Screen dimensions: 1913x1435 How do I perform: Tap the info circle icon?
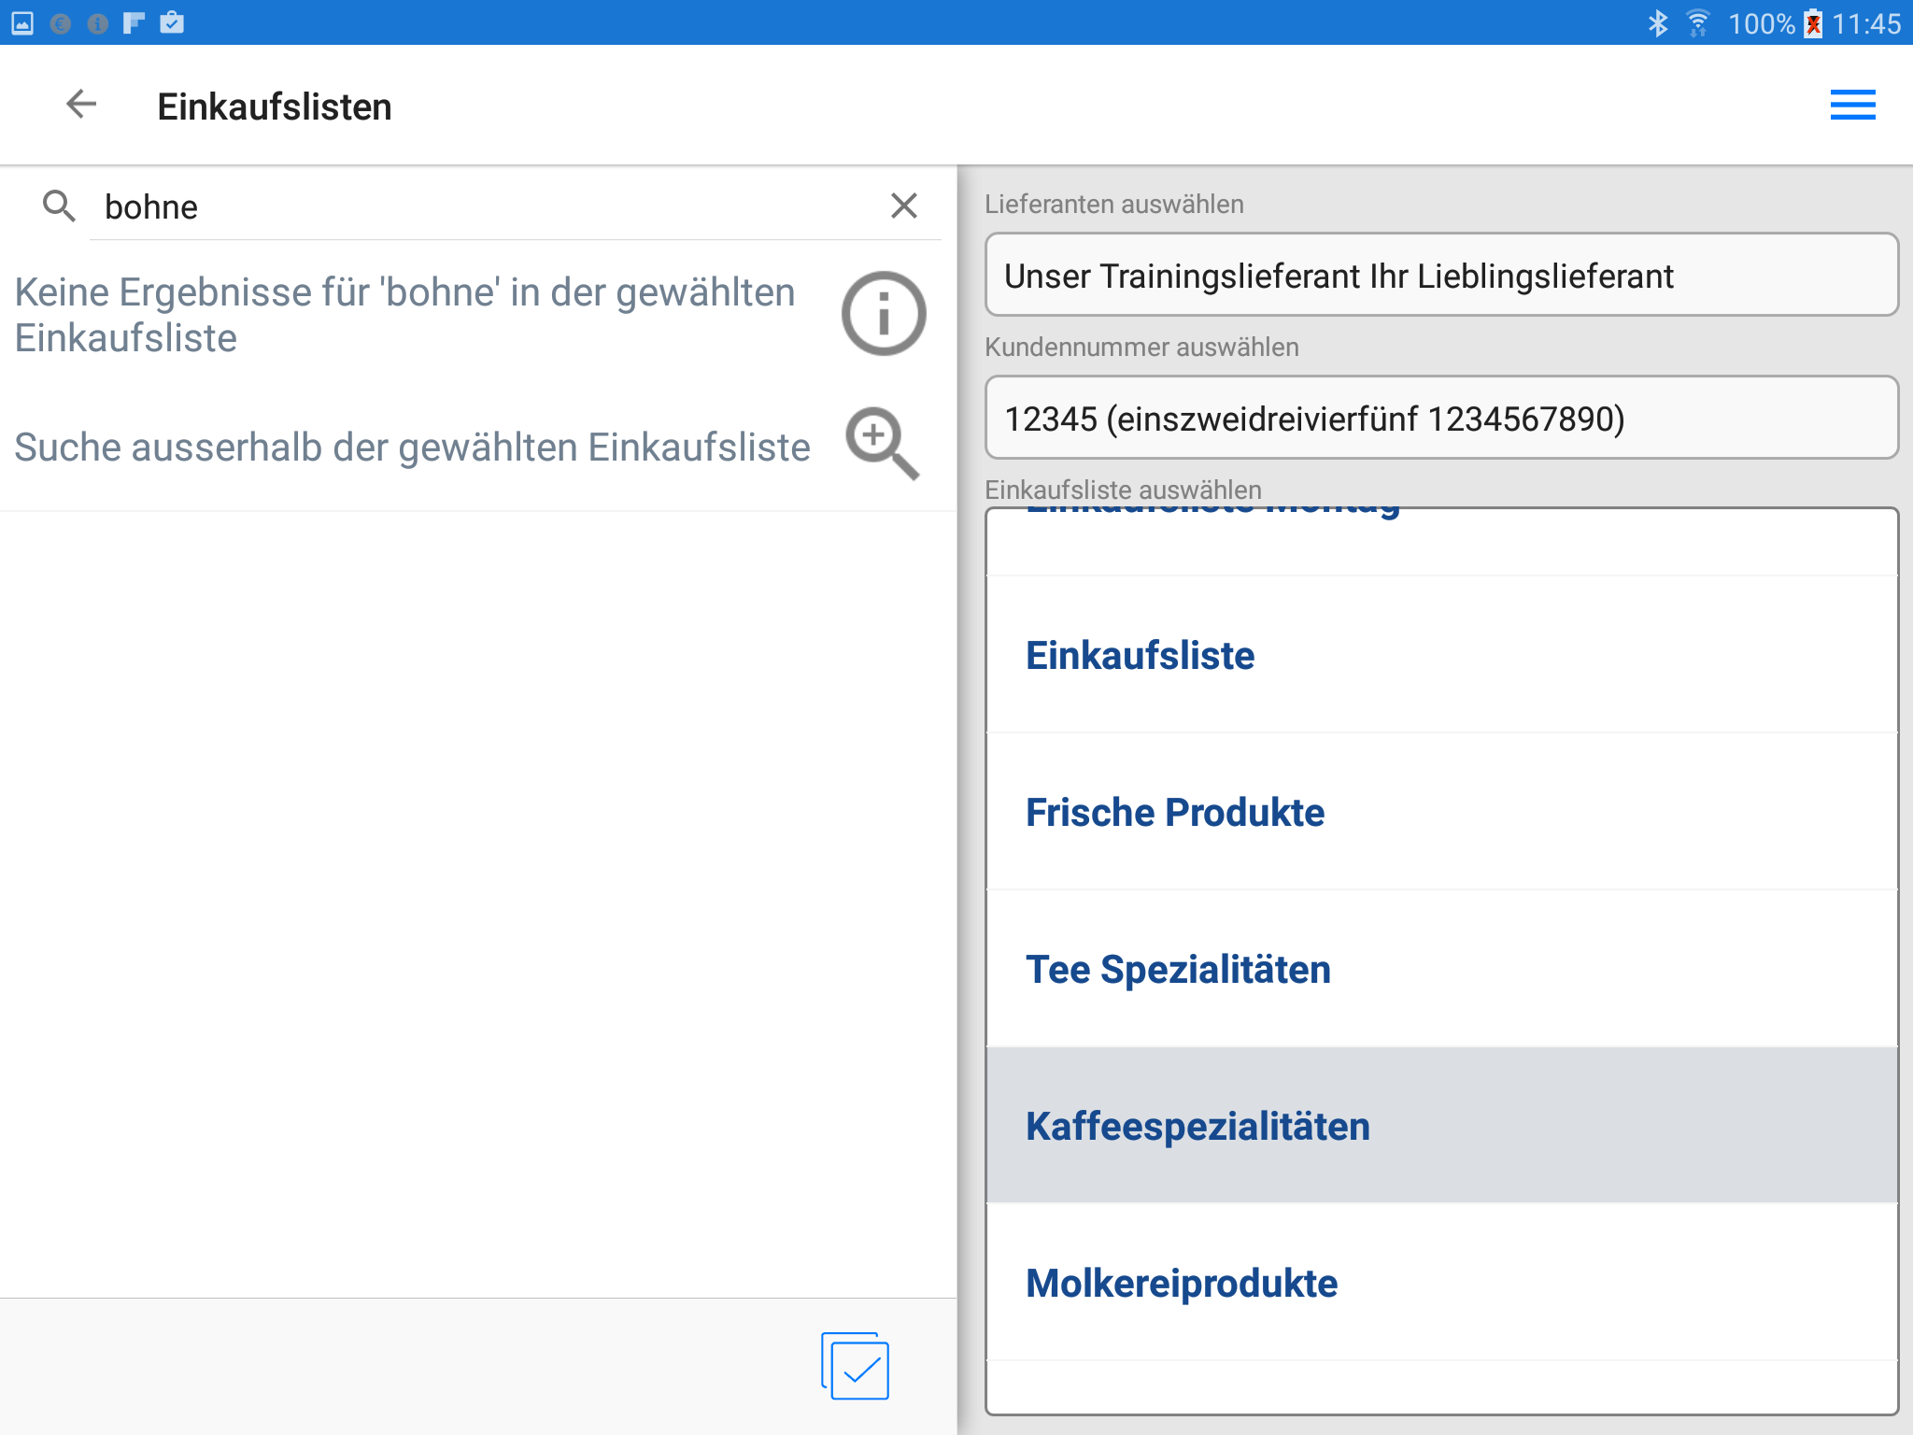pos(883,314)
